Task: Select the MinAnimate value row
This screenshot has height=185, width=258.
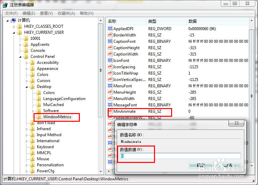Action: (178, 111)
